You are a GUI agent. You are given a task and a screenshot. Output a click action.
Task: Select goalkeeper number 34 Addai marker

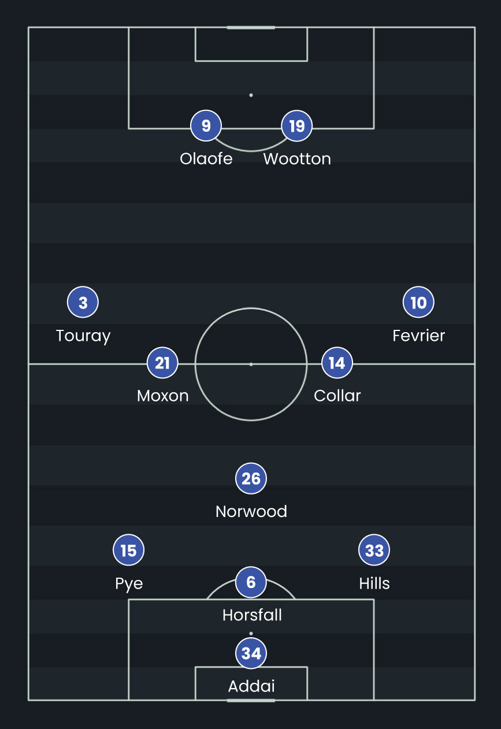pyautogui.click(x=251, y=653)
